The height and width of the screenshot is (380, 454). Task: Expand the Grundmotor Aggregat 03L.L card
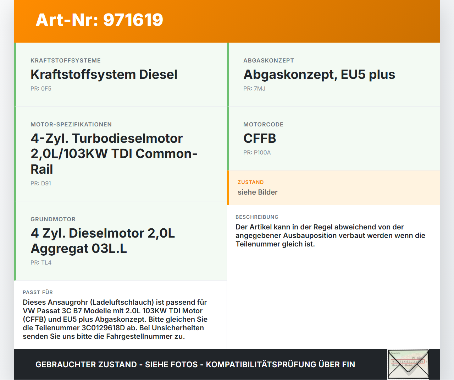tap(103, 241)
